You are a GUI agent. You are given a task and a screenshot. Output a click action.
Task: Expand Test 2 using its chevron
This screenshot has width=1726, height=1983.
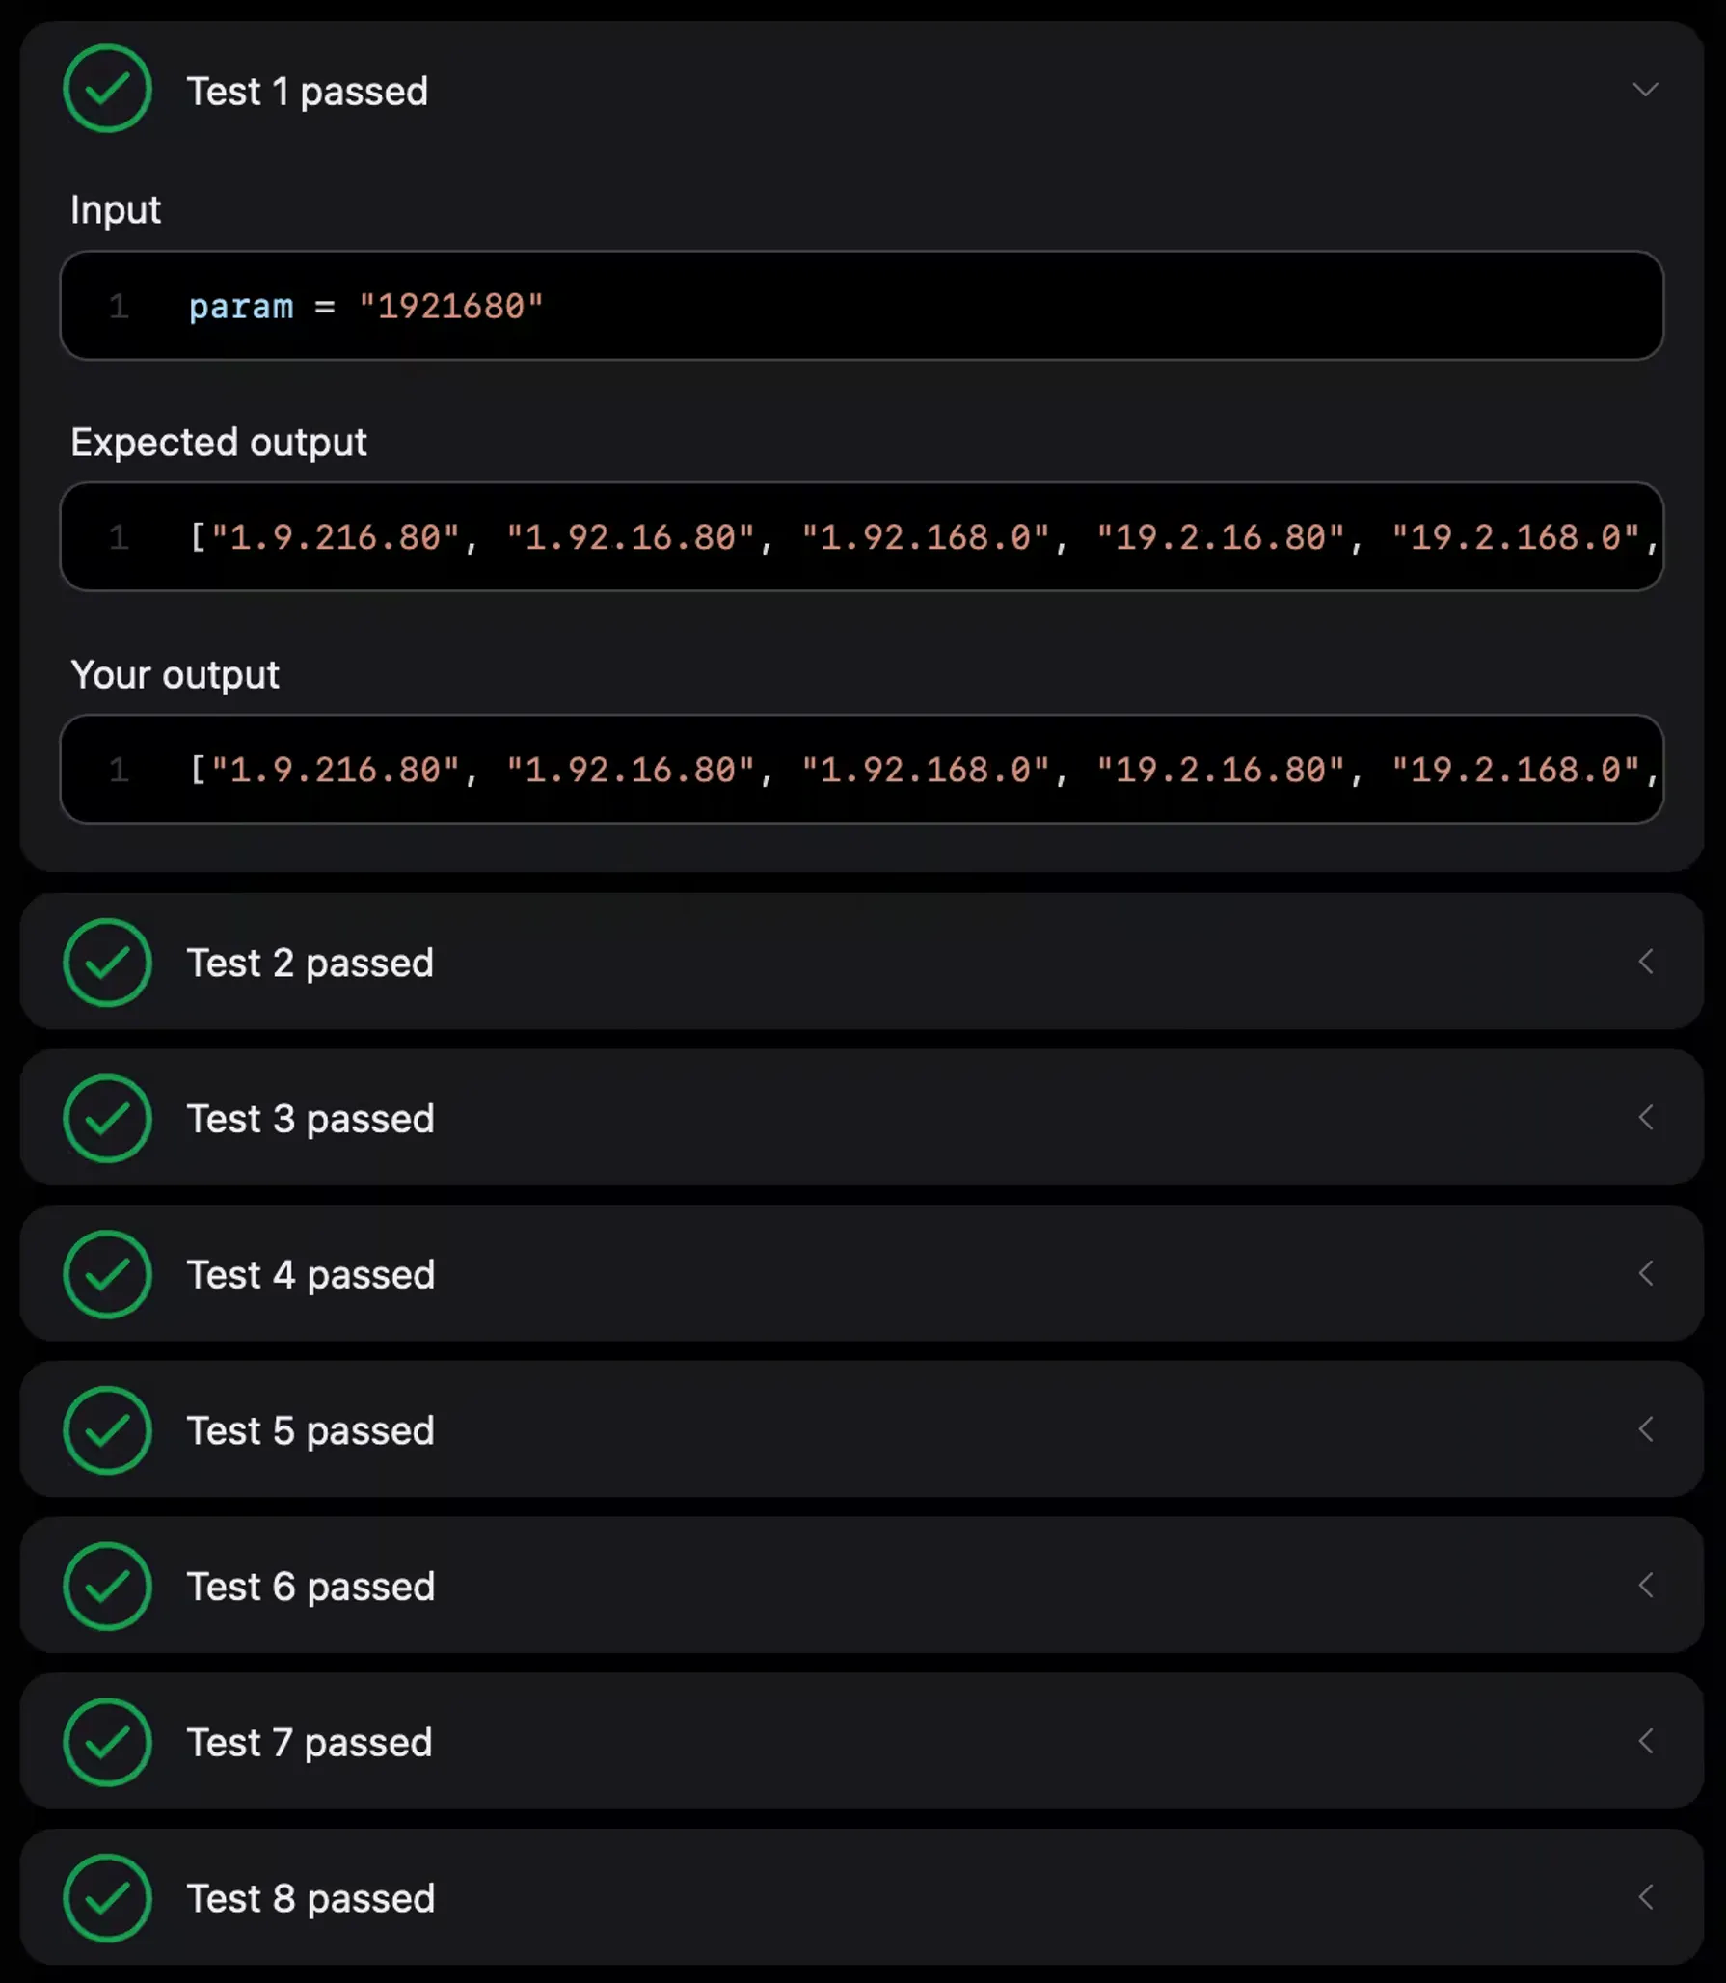(1645, 962)
